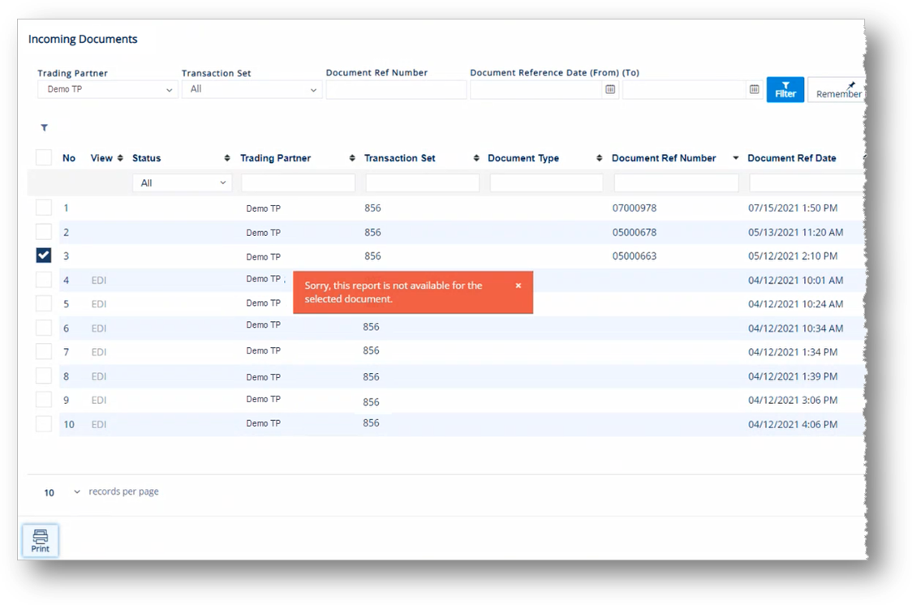Click the Remember pin button

click(x=837, y=89)
